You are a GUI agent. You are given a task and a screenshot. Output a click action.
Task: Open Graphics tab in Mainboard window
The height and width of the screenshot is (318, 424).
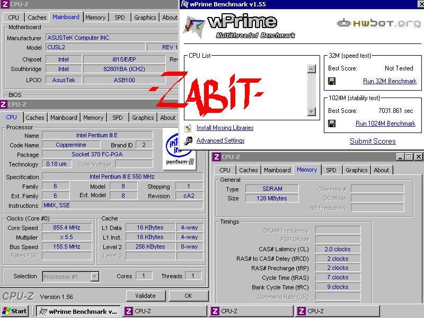(145, 17)
